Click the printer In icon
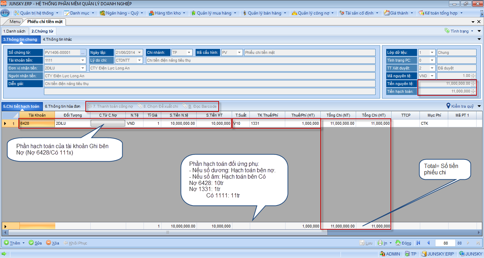 click(380, 243)
